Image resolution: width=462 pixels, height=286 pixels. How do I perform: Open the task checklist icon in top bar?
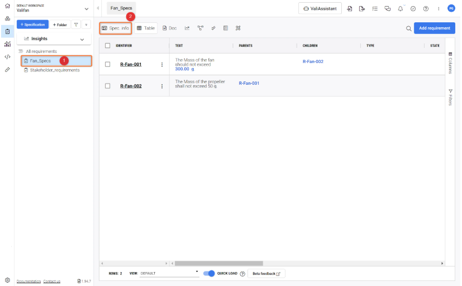click(x=375, y=8)
